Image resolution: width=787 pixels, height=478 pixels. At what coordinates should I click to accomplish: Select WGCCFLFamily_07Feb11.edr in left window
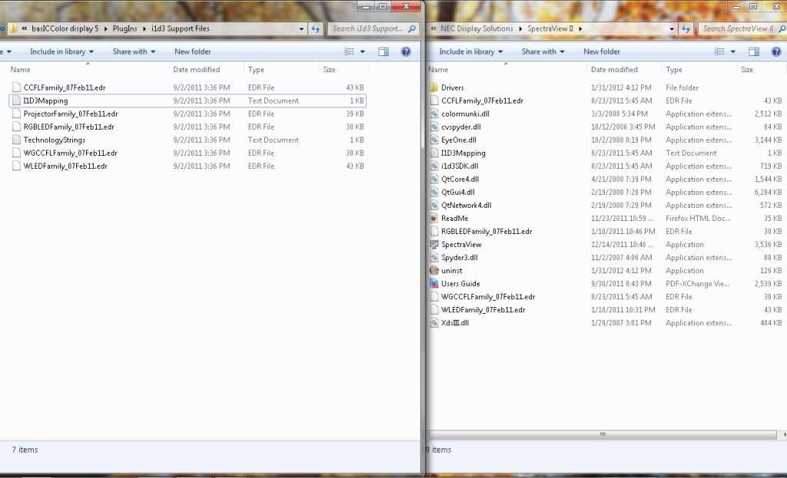pos(70,153)
